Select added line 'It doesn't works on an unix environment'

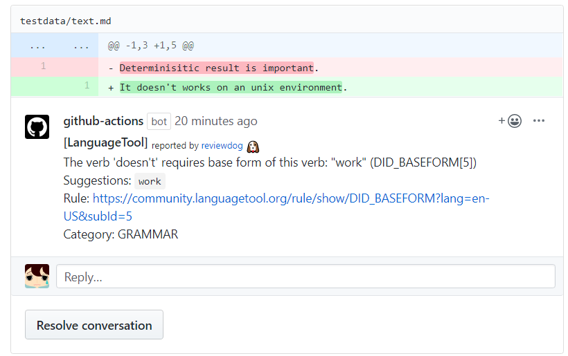[x=231, y=88]
